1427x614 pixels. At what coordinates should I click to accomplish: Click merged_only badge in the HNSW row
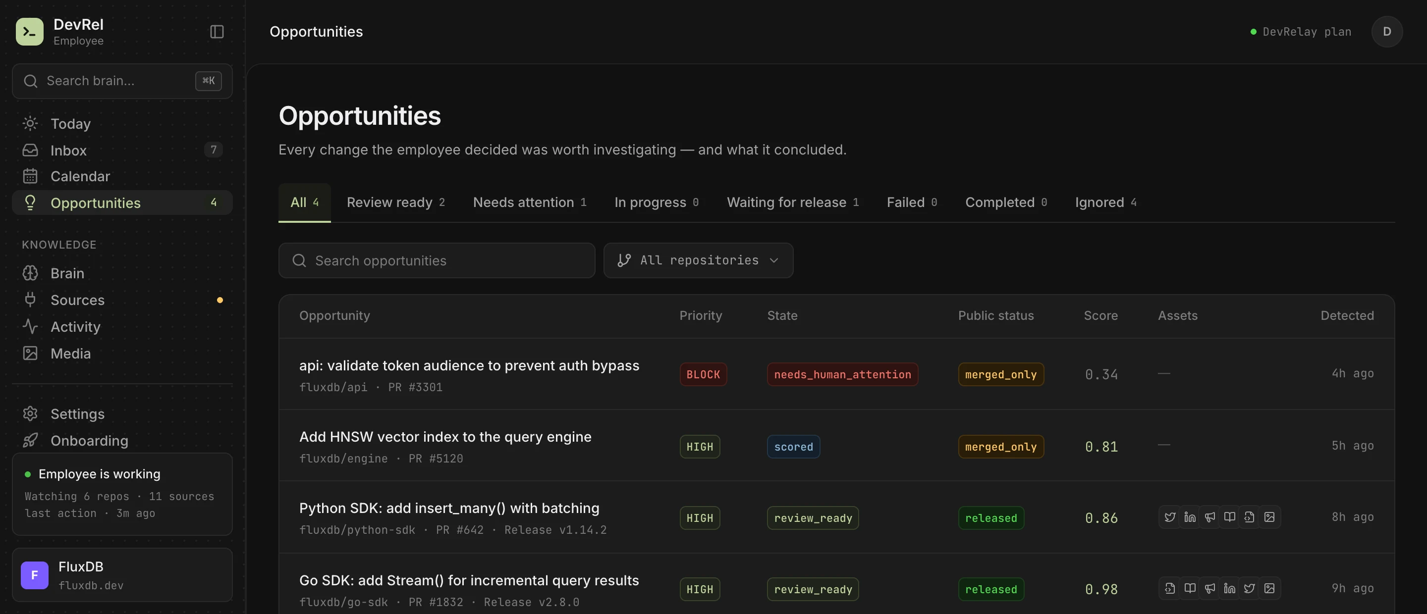[x=1000, y=446]
